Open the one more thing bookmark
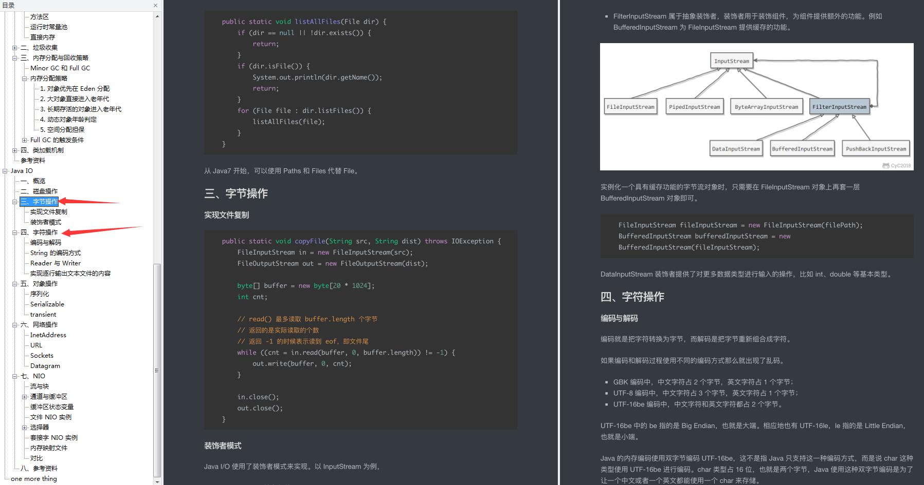 (34, 479)
